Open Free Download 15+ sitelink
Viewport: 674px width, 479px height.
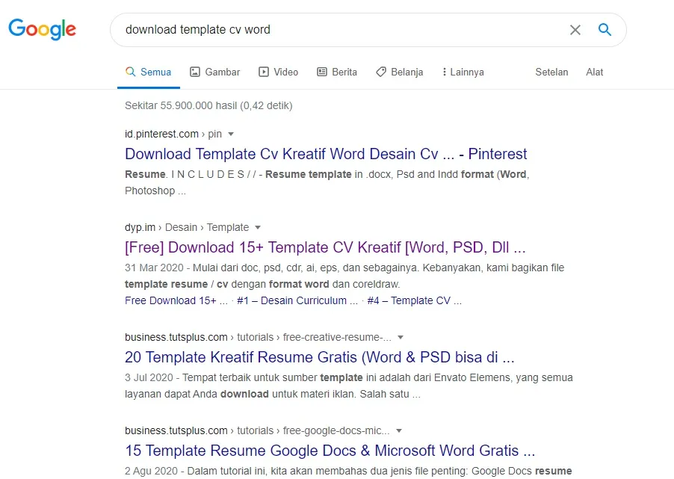coord(176,300)
